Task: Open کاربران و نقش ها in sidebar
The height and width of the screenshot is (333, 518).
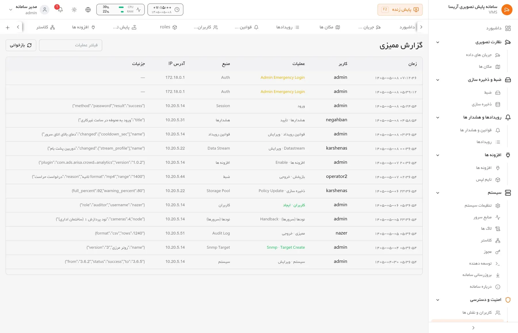Action: coord(481,313)
